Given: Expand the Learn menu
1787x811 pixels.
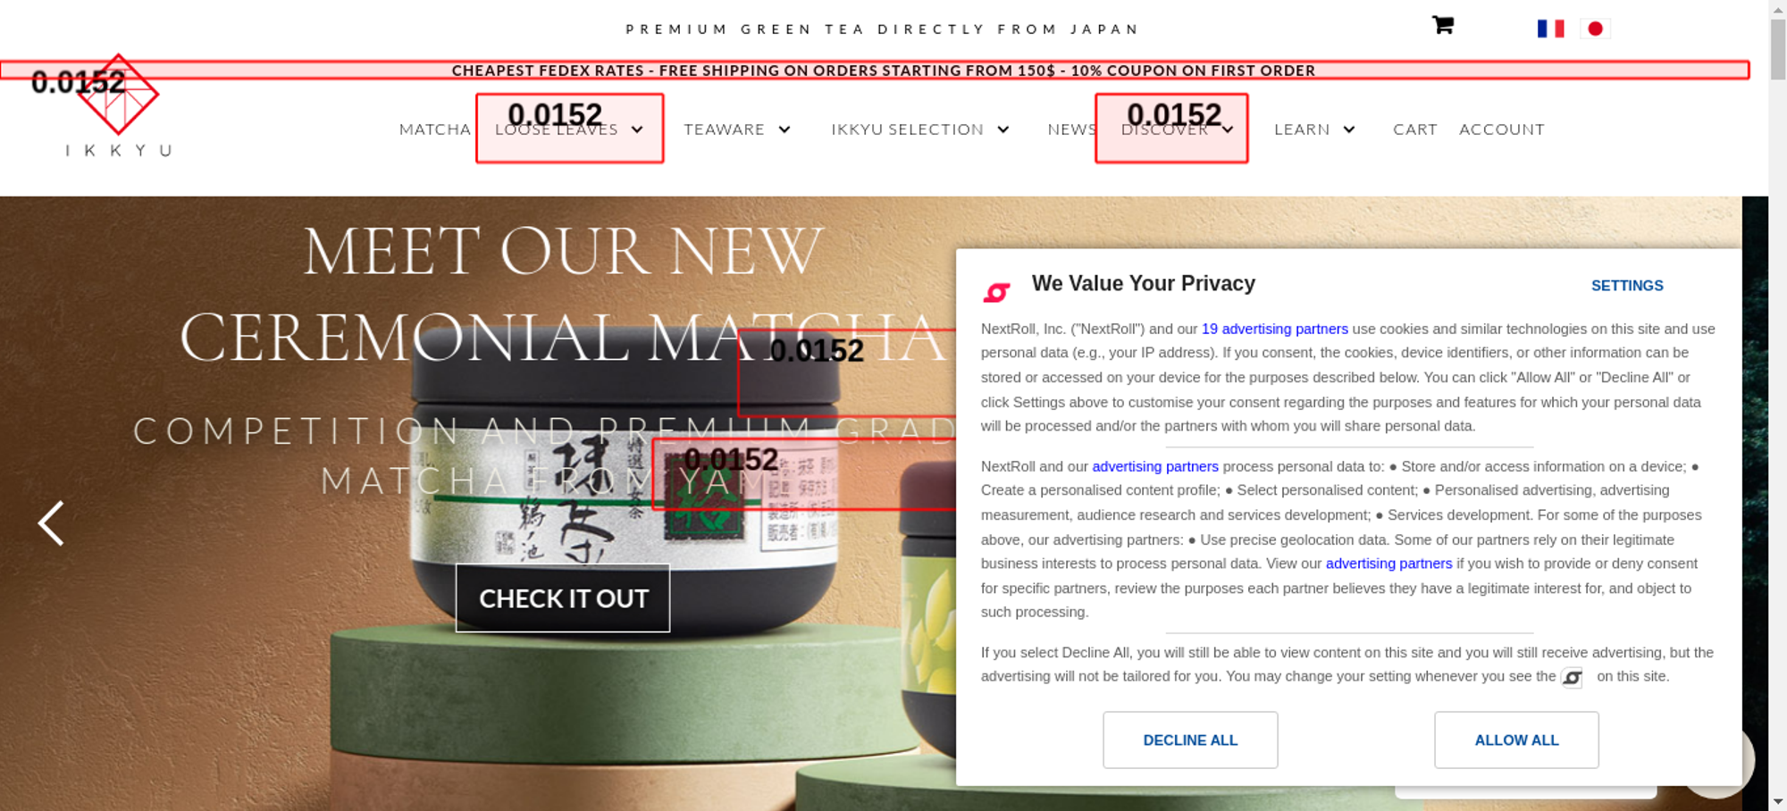Looking at the screenshot, I should 1314,130.
